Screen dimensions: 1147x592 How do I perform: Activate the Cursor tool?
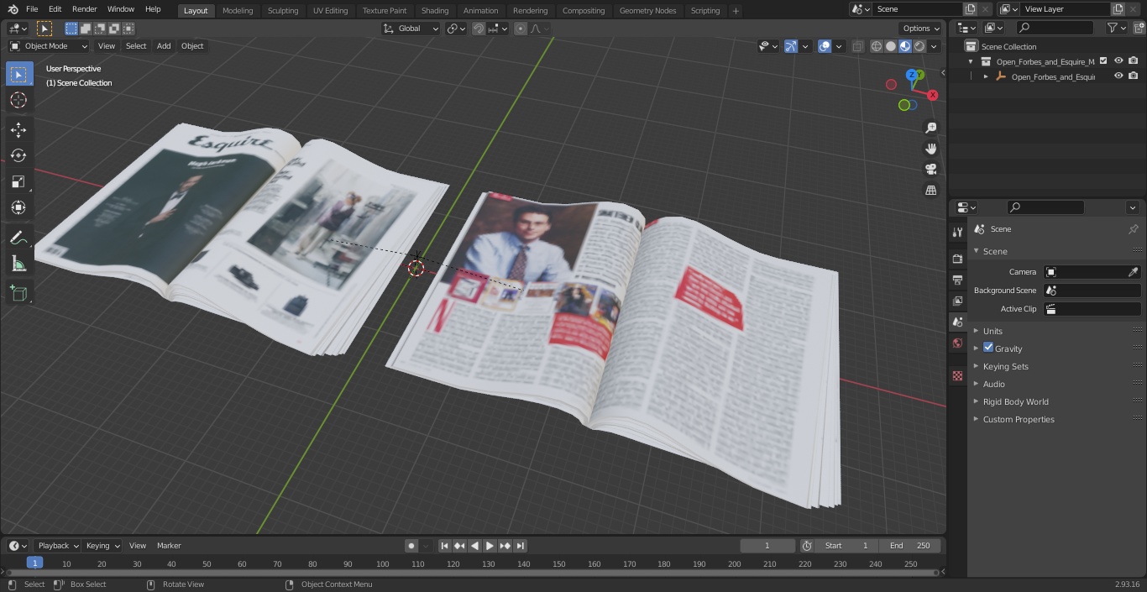[x=18, y=100]
